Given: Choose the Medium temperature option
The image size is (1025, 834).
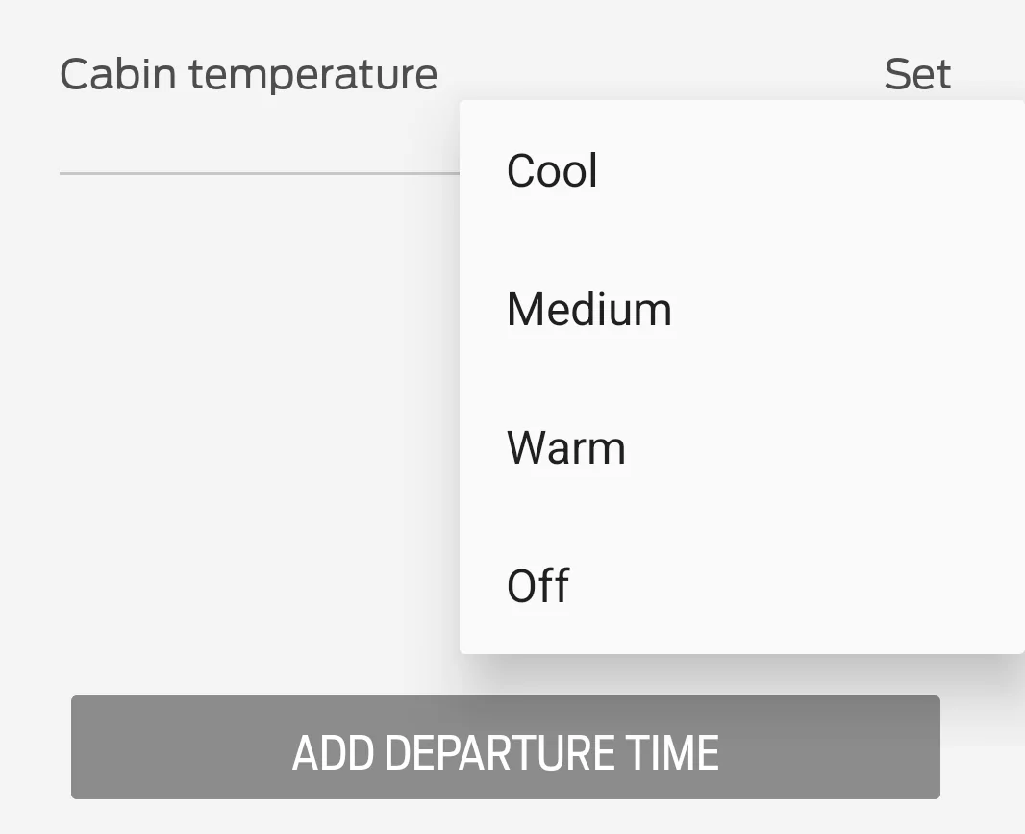Looking at the screenshot, I should tap(588, 310).
